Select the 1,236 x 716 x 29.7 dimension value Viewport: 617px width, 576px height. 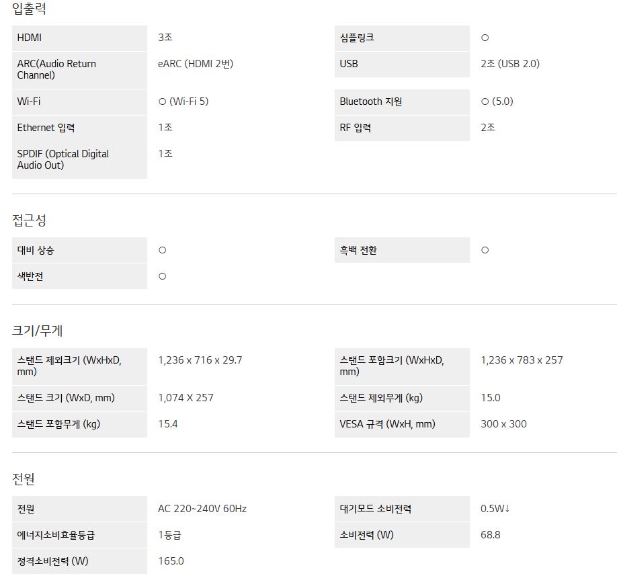coord(200,360)
